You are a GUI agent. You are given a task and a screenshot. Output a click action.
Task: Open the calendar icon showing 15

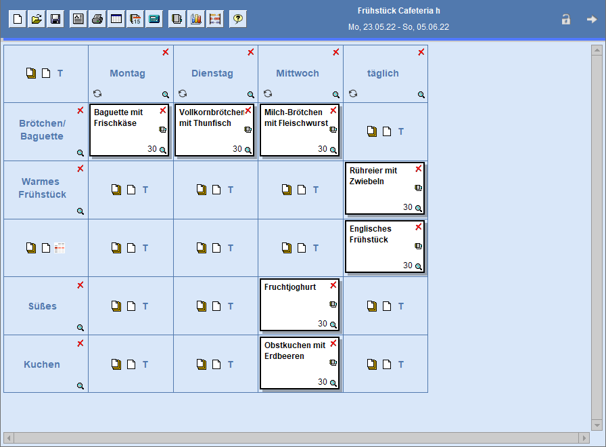click(x=135, y=19)
